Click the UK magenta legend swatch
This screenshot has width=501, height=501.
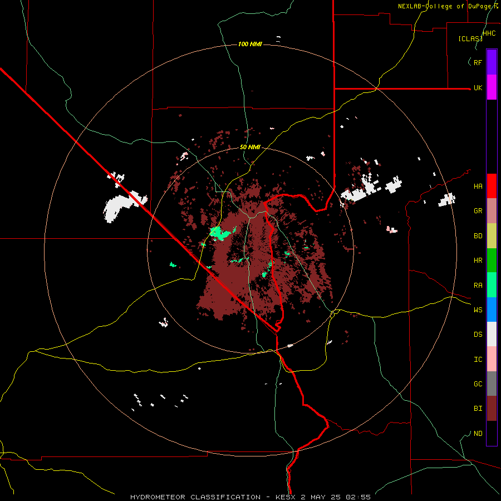point(492,87)
